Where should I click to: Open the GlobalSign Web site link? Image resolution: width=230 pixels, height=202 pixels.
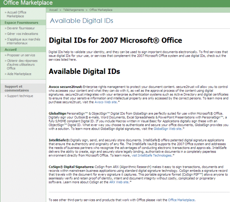(x=168, y=129)
